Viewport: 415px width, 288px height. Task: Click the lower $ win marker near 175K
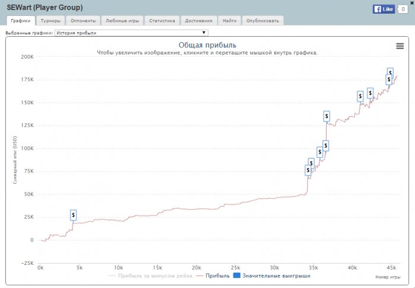pos(388,79)
